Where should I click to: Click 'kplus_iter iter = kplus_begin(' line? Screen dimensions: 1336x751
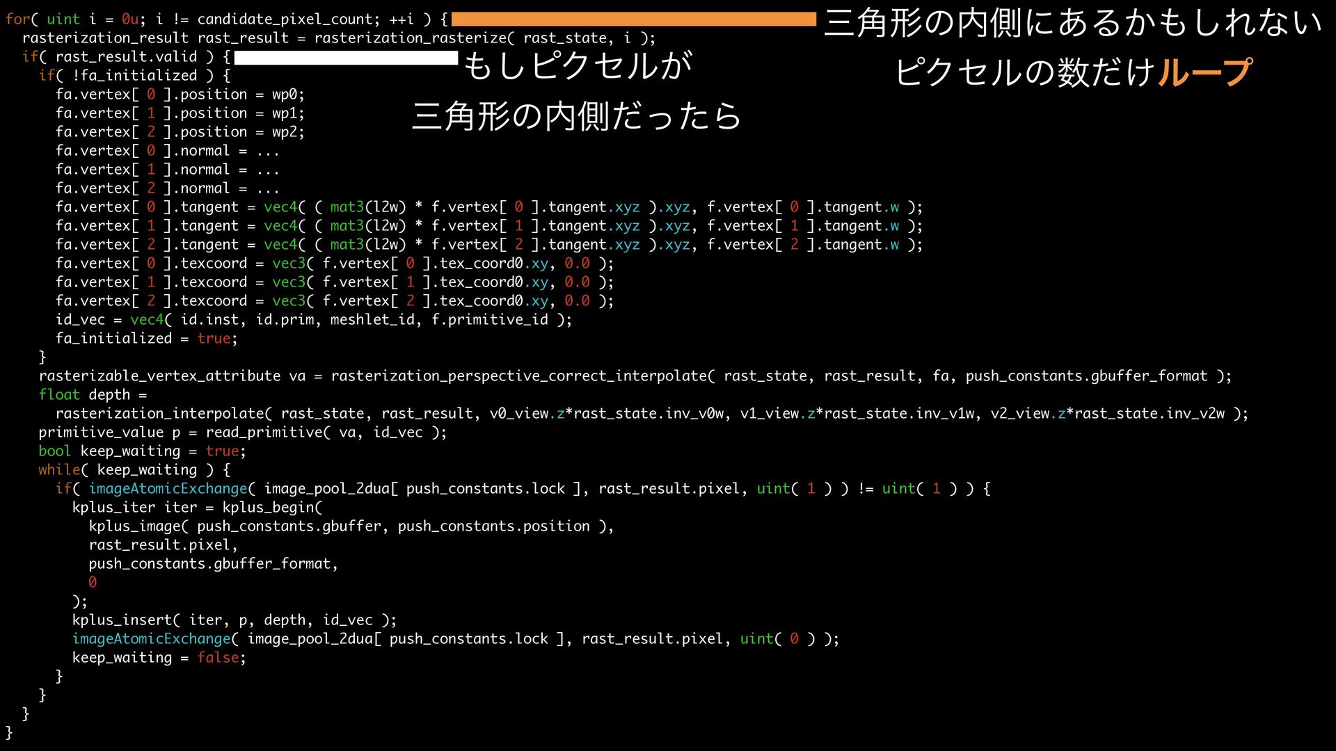pos(198,508)
